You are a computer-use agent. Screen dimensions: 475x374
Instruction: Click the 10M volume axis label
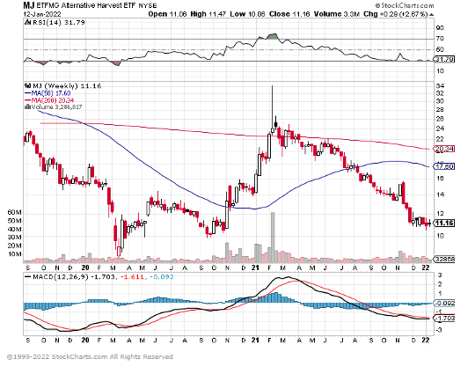tap(15, 254)
